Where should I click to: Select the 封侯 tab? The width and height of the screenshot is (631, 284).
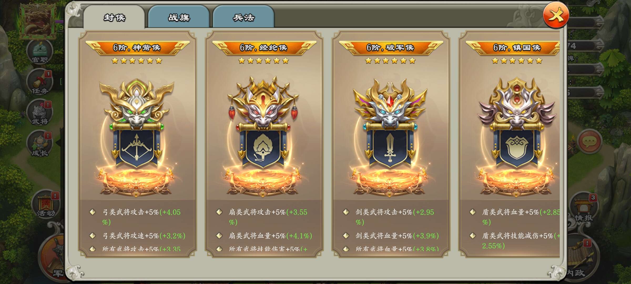[x=114, y=17]
